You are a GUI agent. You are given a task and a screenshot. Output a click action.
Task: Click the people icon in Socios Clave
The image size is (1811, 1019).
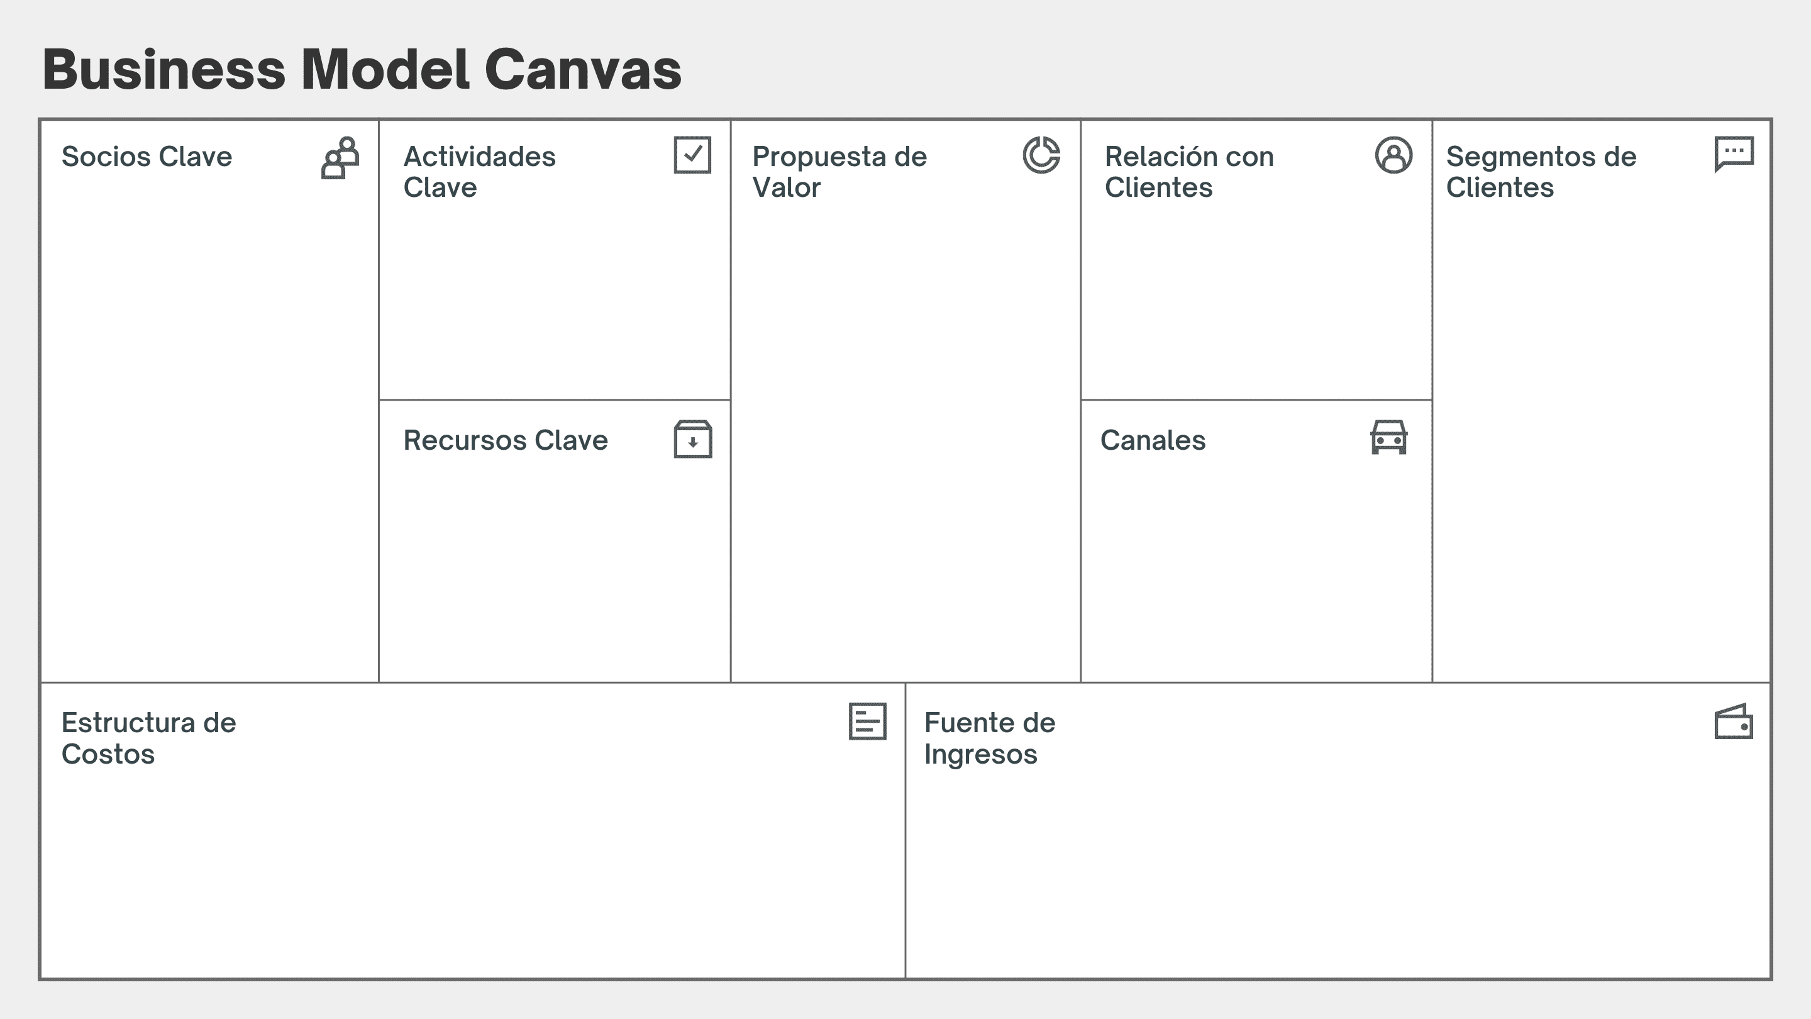click(340, 157)
